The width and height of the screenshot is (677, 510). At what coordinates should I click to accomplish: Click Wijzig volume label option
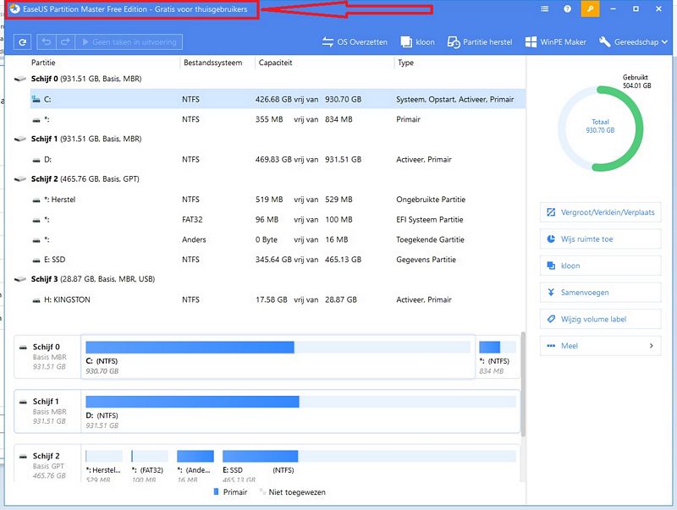point(601,320)
